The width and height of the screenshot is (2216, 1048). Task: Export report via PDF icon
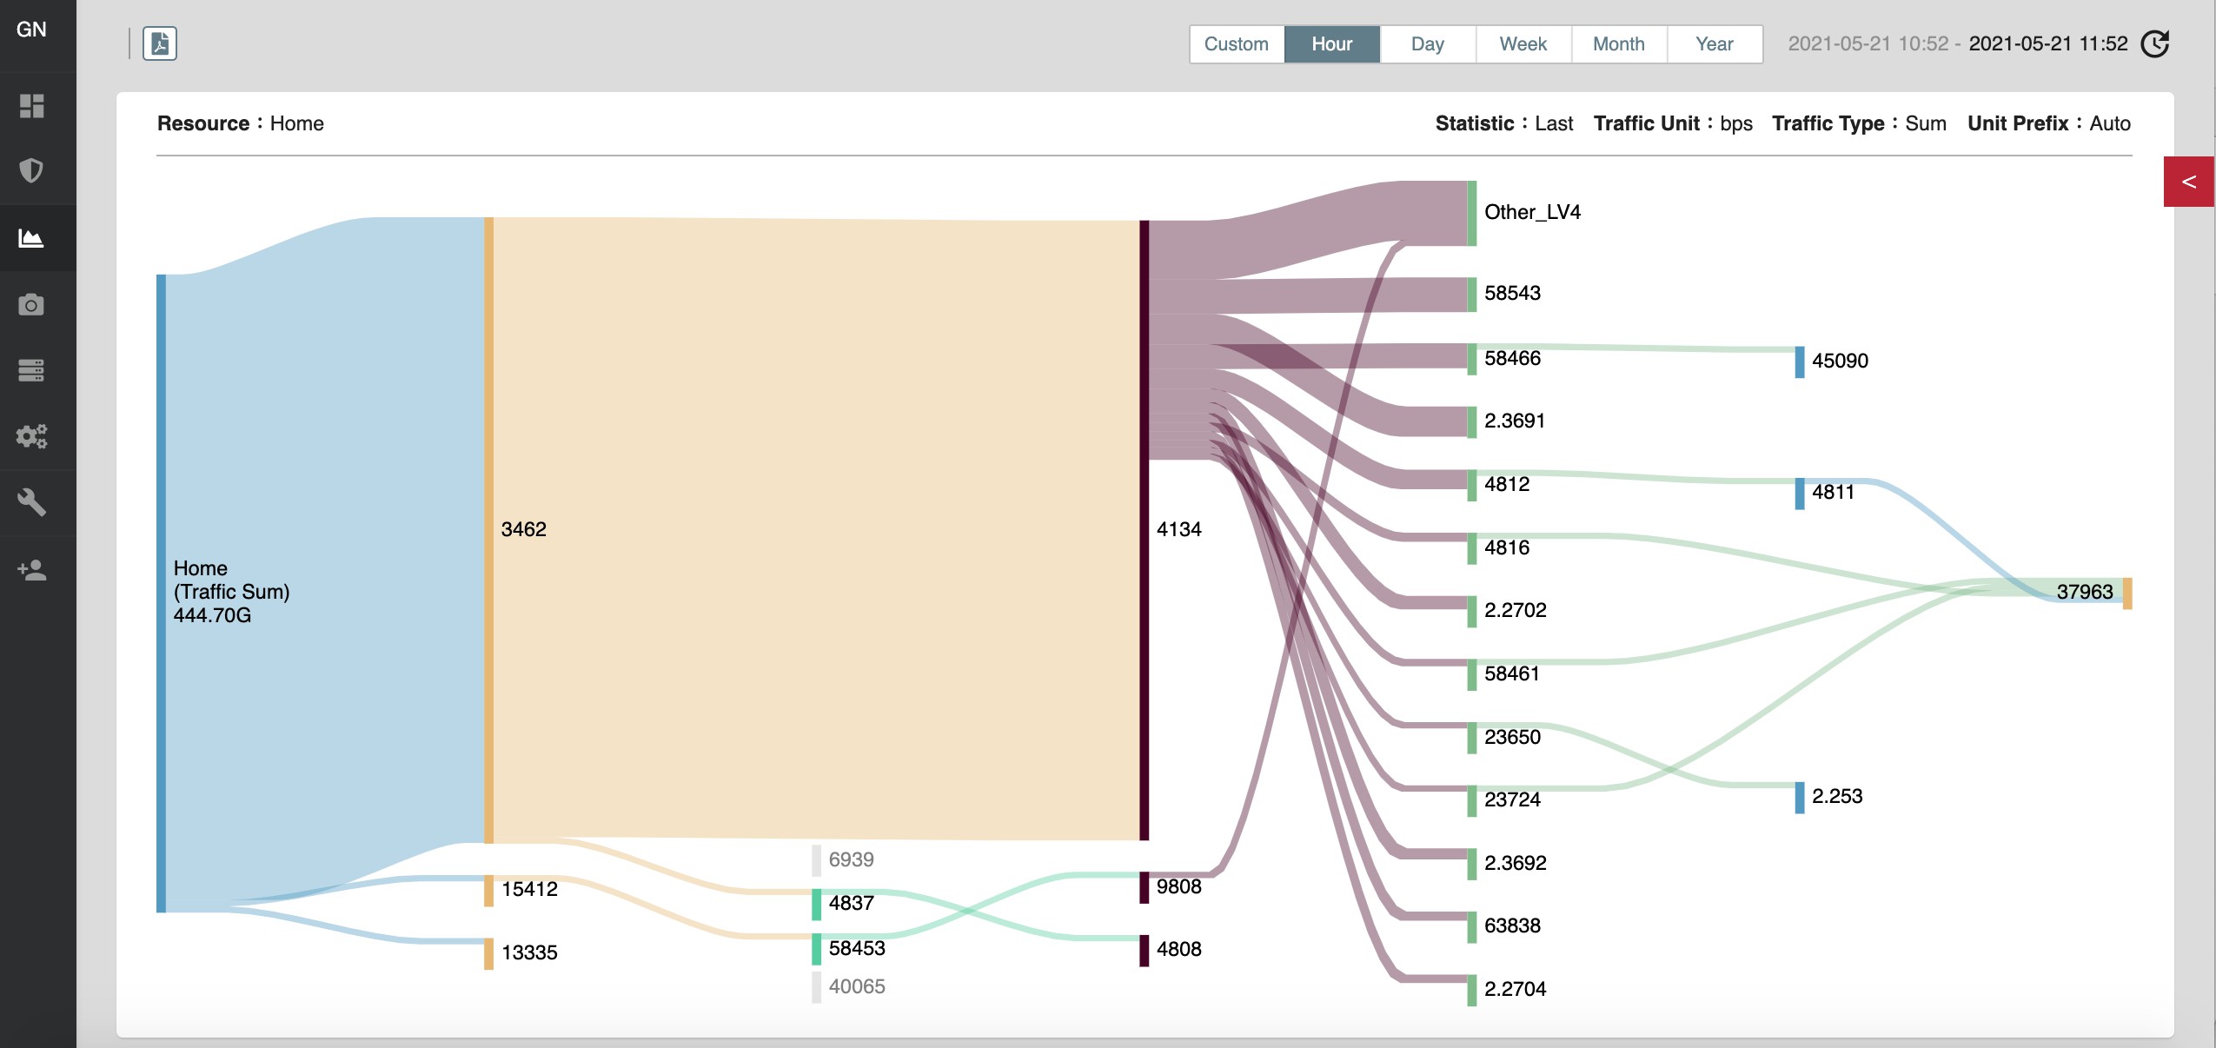160,43
